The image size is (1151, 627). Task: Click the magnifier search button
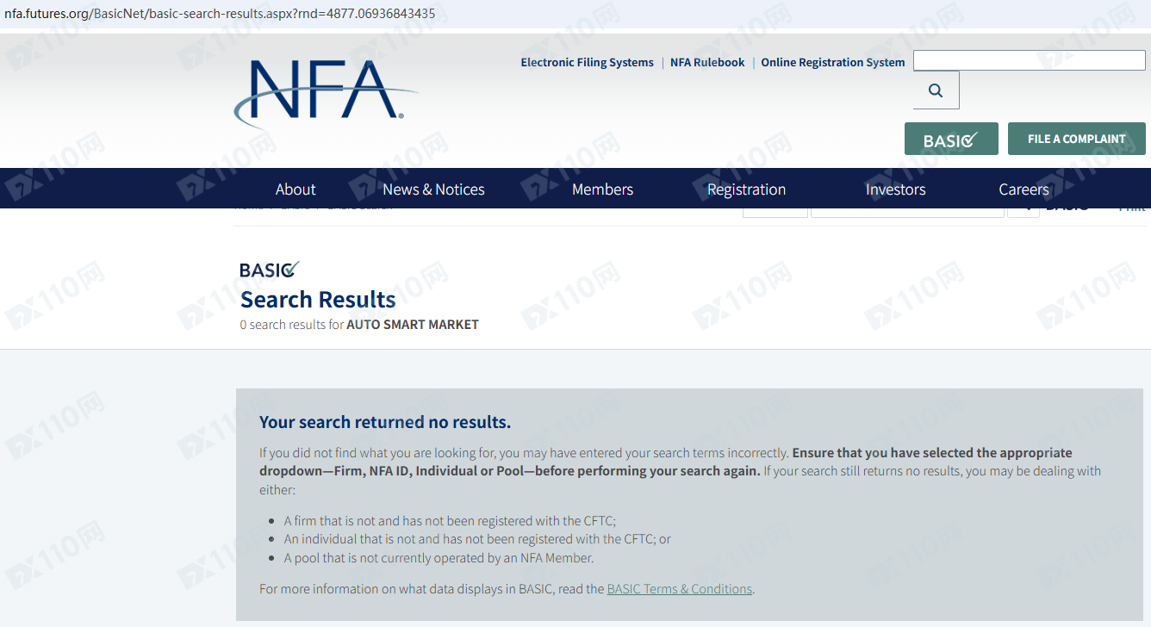(x=936, y=90)
